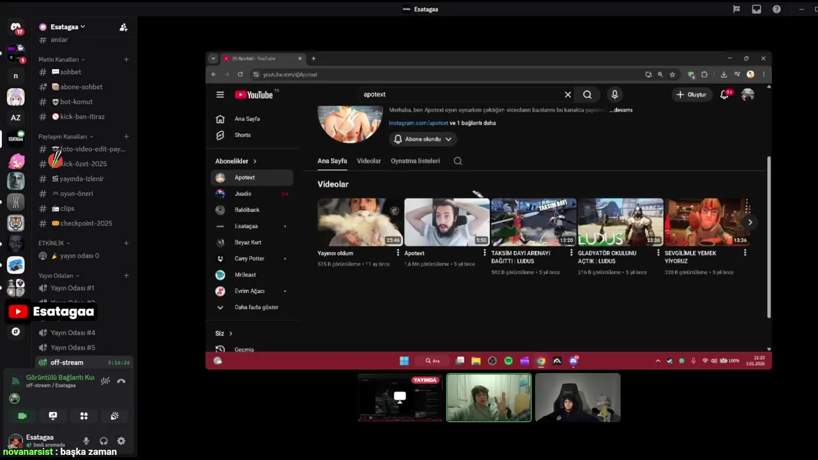818x460 pixels.
Task: Open Spotify from the Windows taskbar
Action: click(x=509, y=361)
